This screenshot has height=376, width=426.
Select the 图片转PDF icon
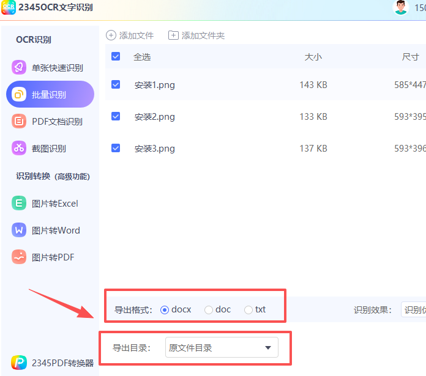pos(19,257)
